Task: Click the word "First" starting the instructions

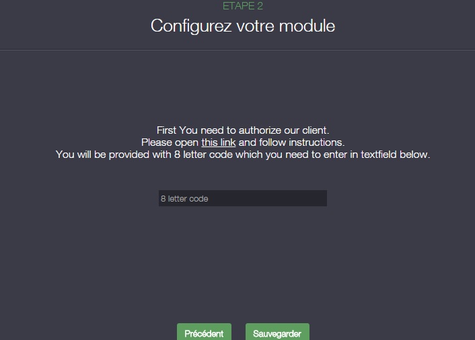Action: tap(167, 130)
